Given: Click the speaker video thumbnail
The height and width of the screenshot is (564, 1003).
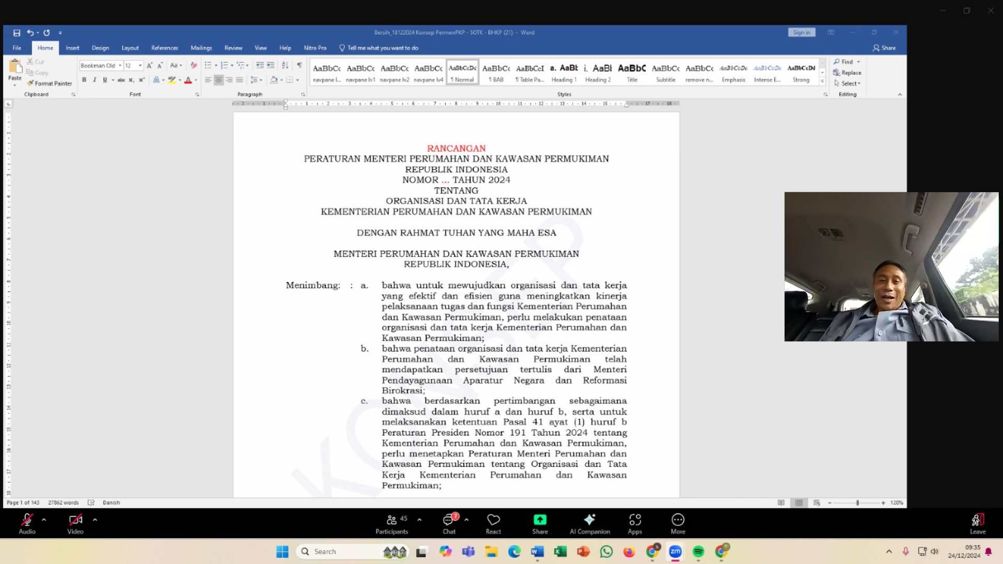Looking at the screenshot, I should coord(891,267).
